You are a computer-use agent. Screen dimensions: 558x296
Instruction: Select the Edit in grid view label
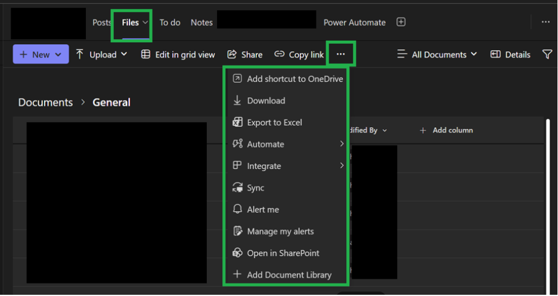185,54
